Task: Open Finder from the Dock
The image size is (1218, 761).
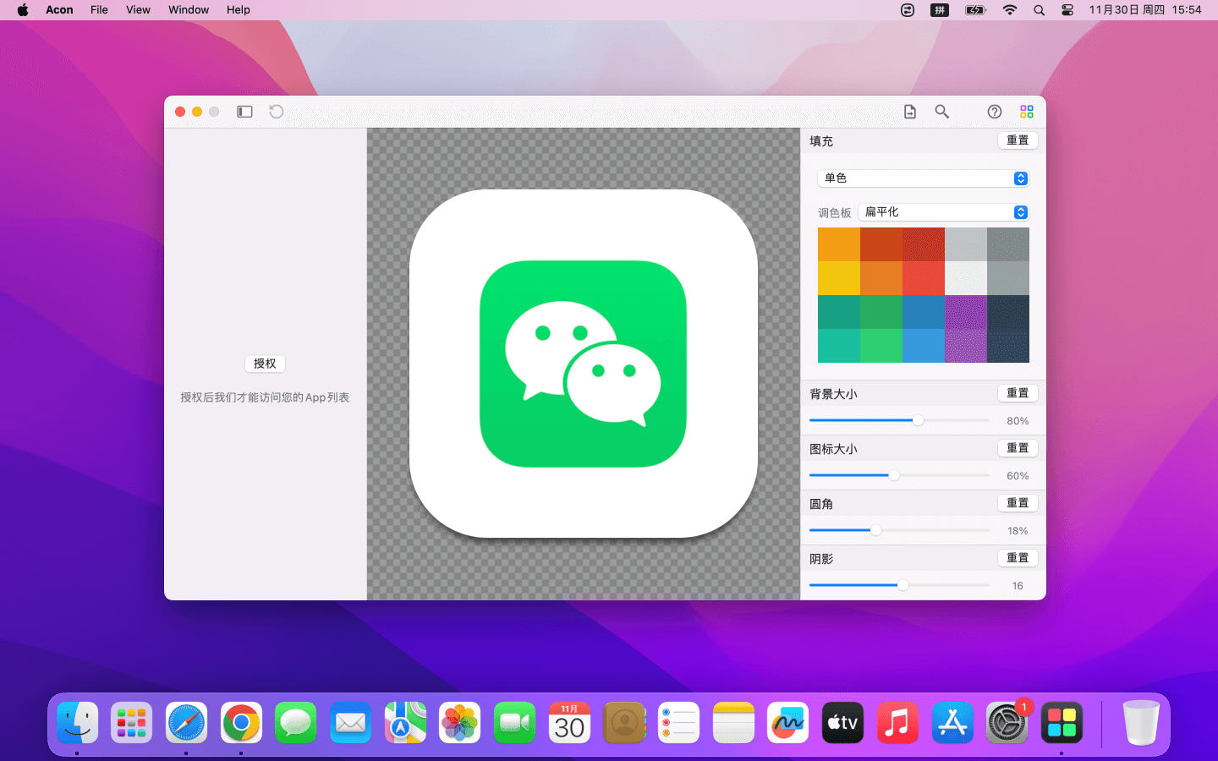Action: coord(78,723)
